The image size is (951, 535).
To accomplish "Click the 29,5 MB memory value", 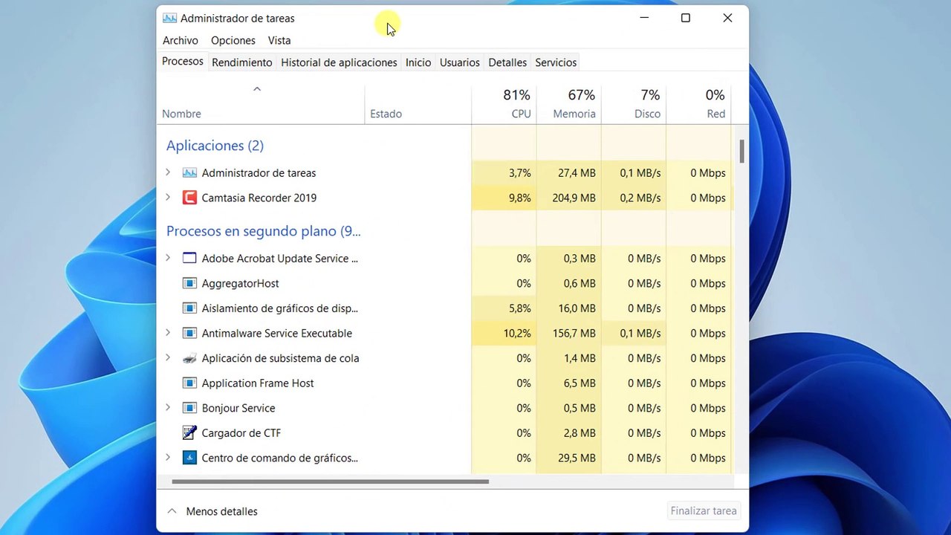I will 577,458.
